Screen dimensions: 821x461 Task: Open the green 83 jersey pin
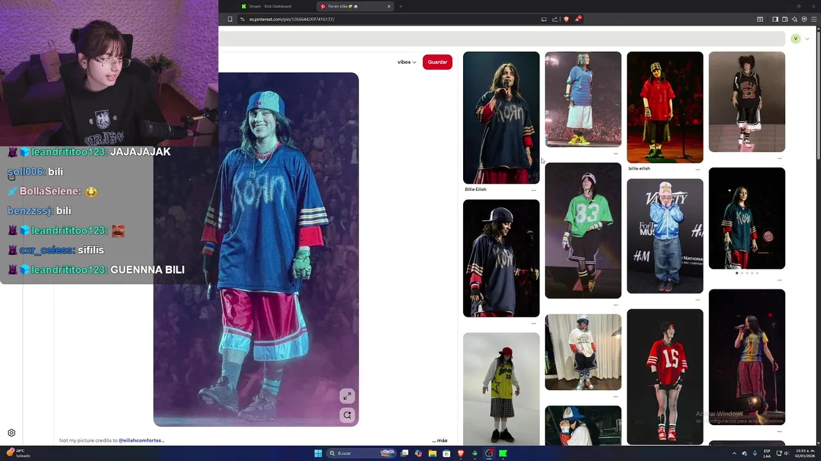[x=583, y=230]
